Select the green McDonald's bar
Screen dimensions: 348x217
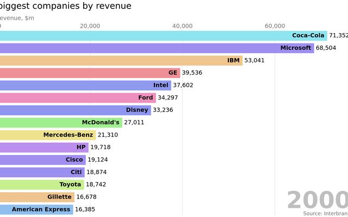point(61,123)
